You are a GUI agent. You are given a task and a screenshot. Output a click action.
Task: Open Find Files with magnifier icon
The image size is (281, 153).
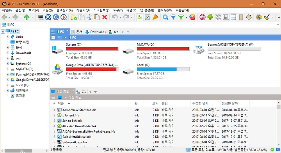[165, 17]
